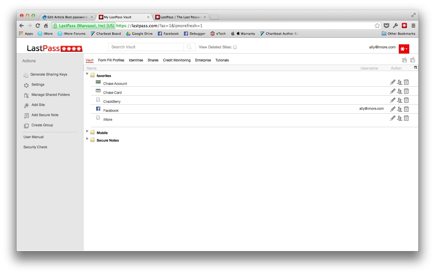
Task: Open the Pocket extension icon
Action: [386, 25]
